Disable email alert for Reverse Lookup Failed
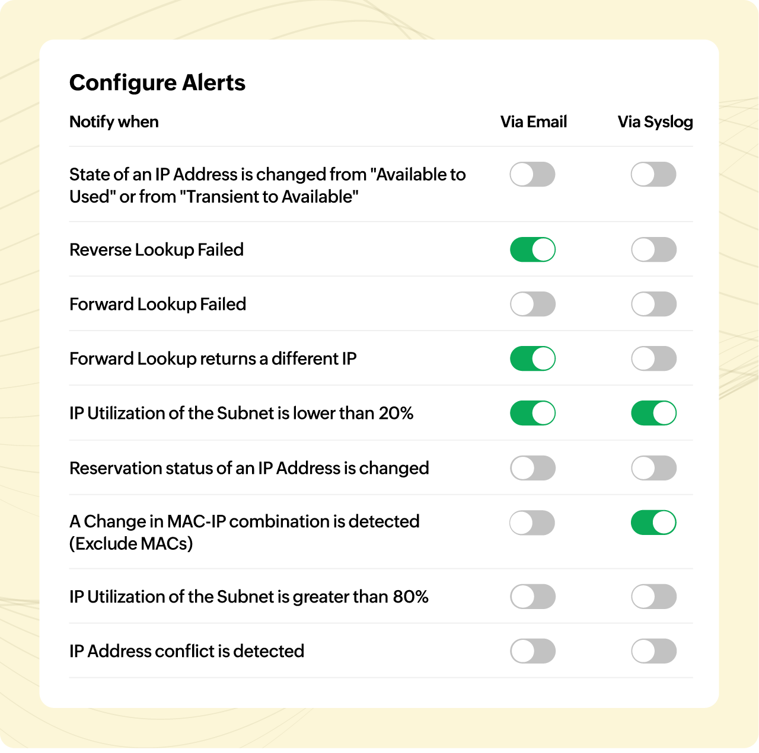The width and height of the screenshot is (759, 753). [532, 249]
